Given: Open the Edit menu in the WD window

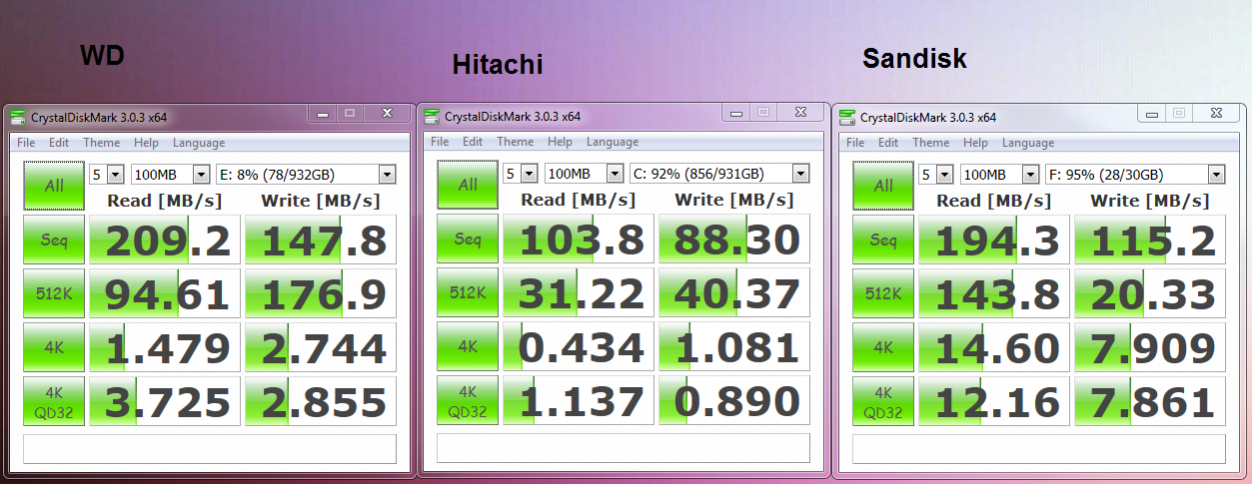Looking at the screenshot, I should (59, 143).
